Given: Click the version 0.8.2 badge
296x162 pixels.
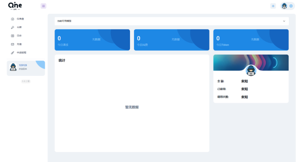Looking at the screenshot, I should click(x=26, y=81).
